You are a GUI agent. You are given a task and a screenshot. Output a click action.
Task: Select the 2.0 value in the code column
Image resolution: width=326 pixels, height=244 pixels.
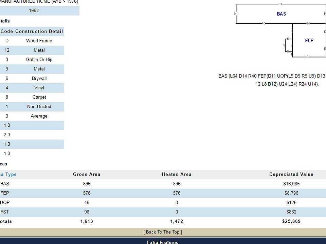click(7, 135)
